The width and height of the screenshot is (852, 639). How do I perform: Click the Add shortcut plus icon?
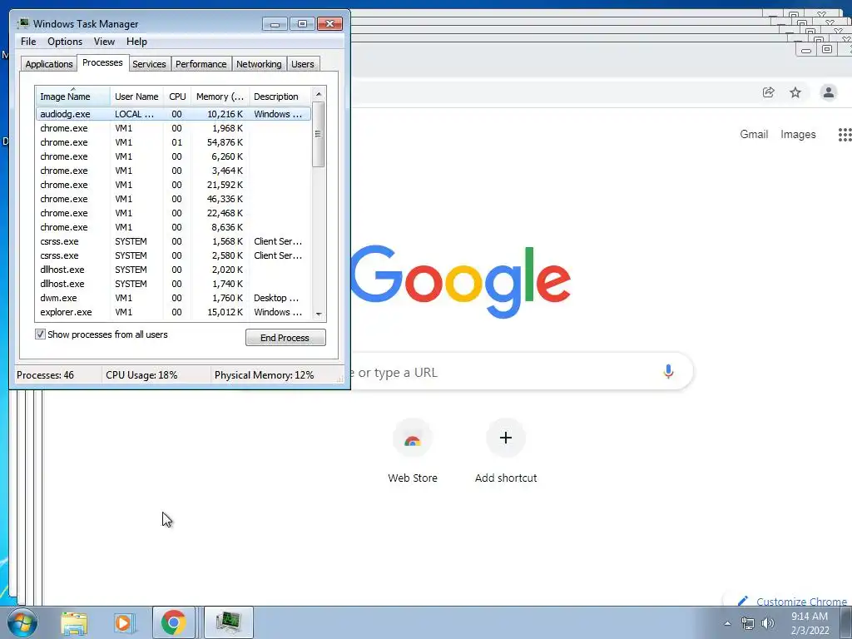tap(505, 438)
